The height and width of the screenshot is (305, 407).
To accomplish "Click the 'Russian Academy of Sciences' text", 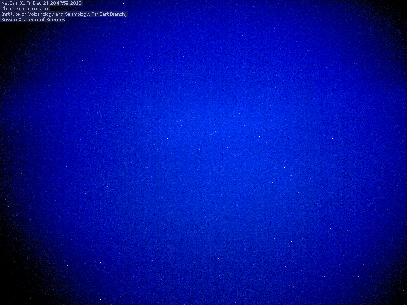I will click(33, 20).
